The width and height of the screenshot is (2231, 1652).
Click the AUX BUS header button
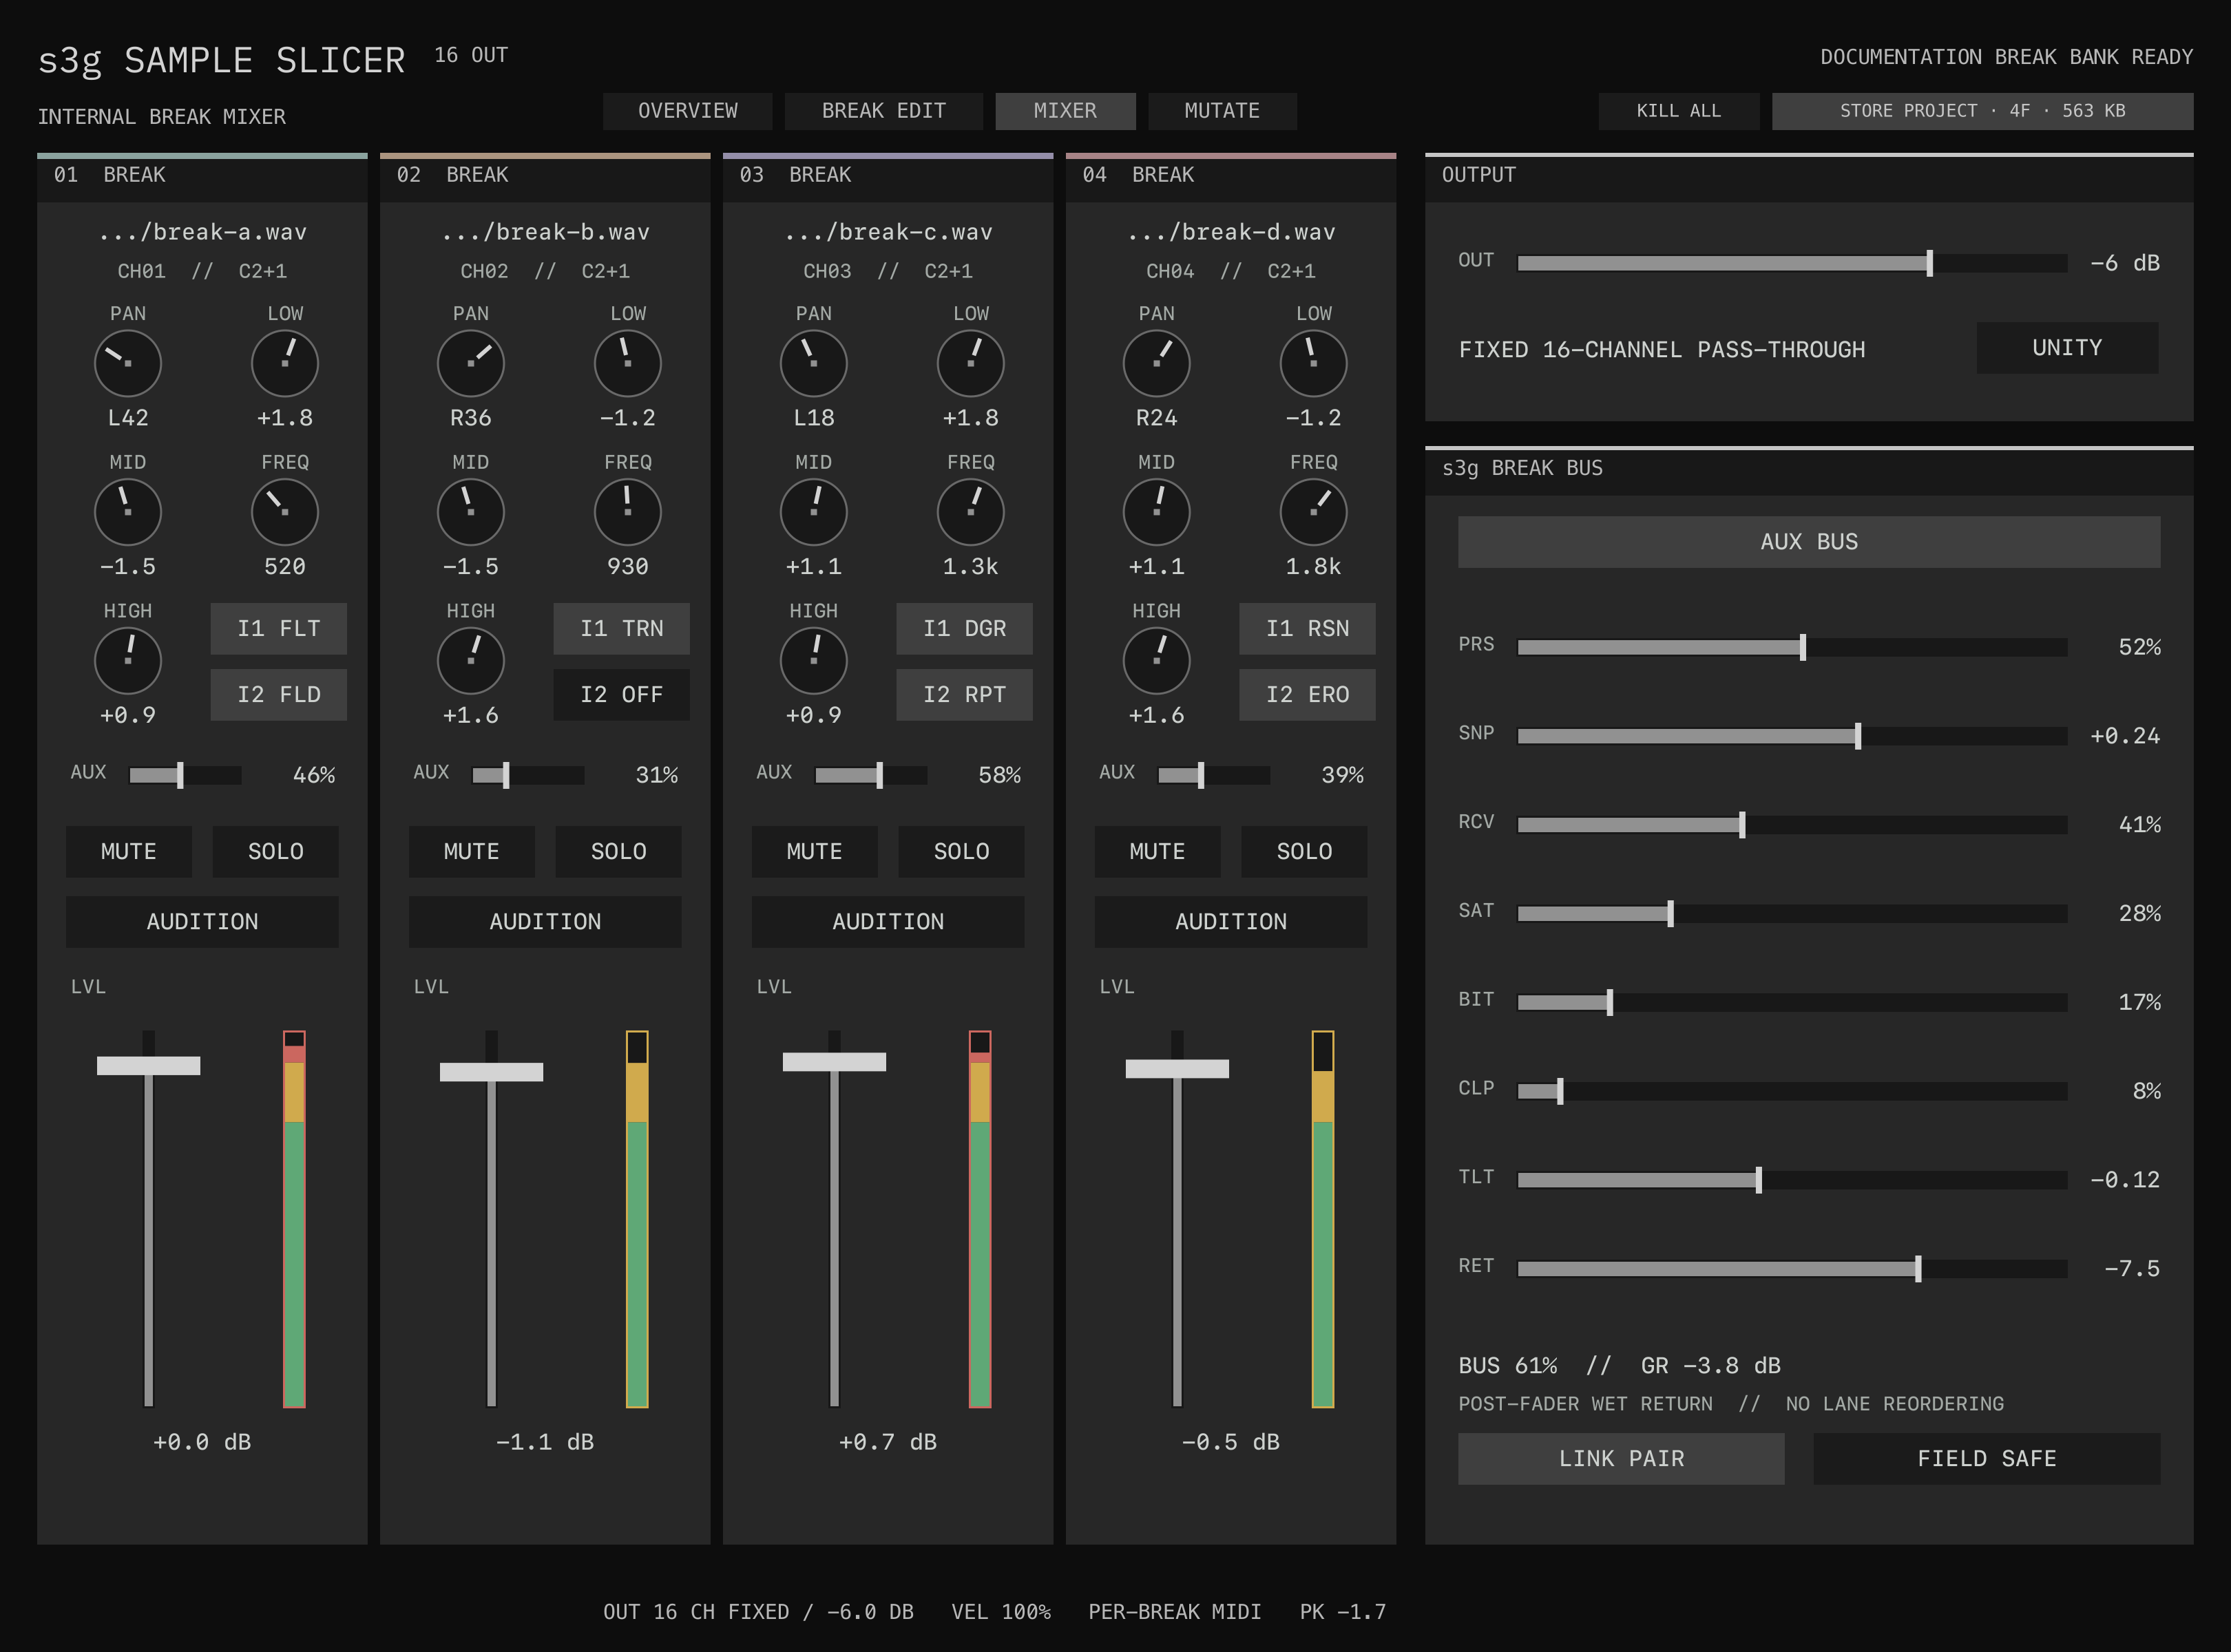(1809, 542)
